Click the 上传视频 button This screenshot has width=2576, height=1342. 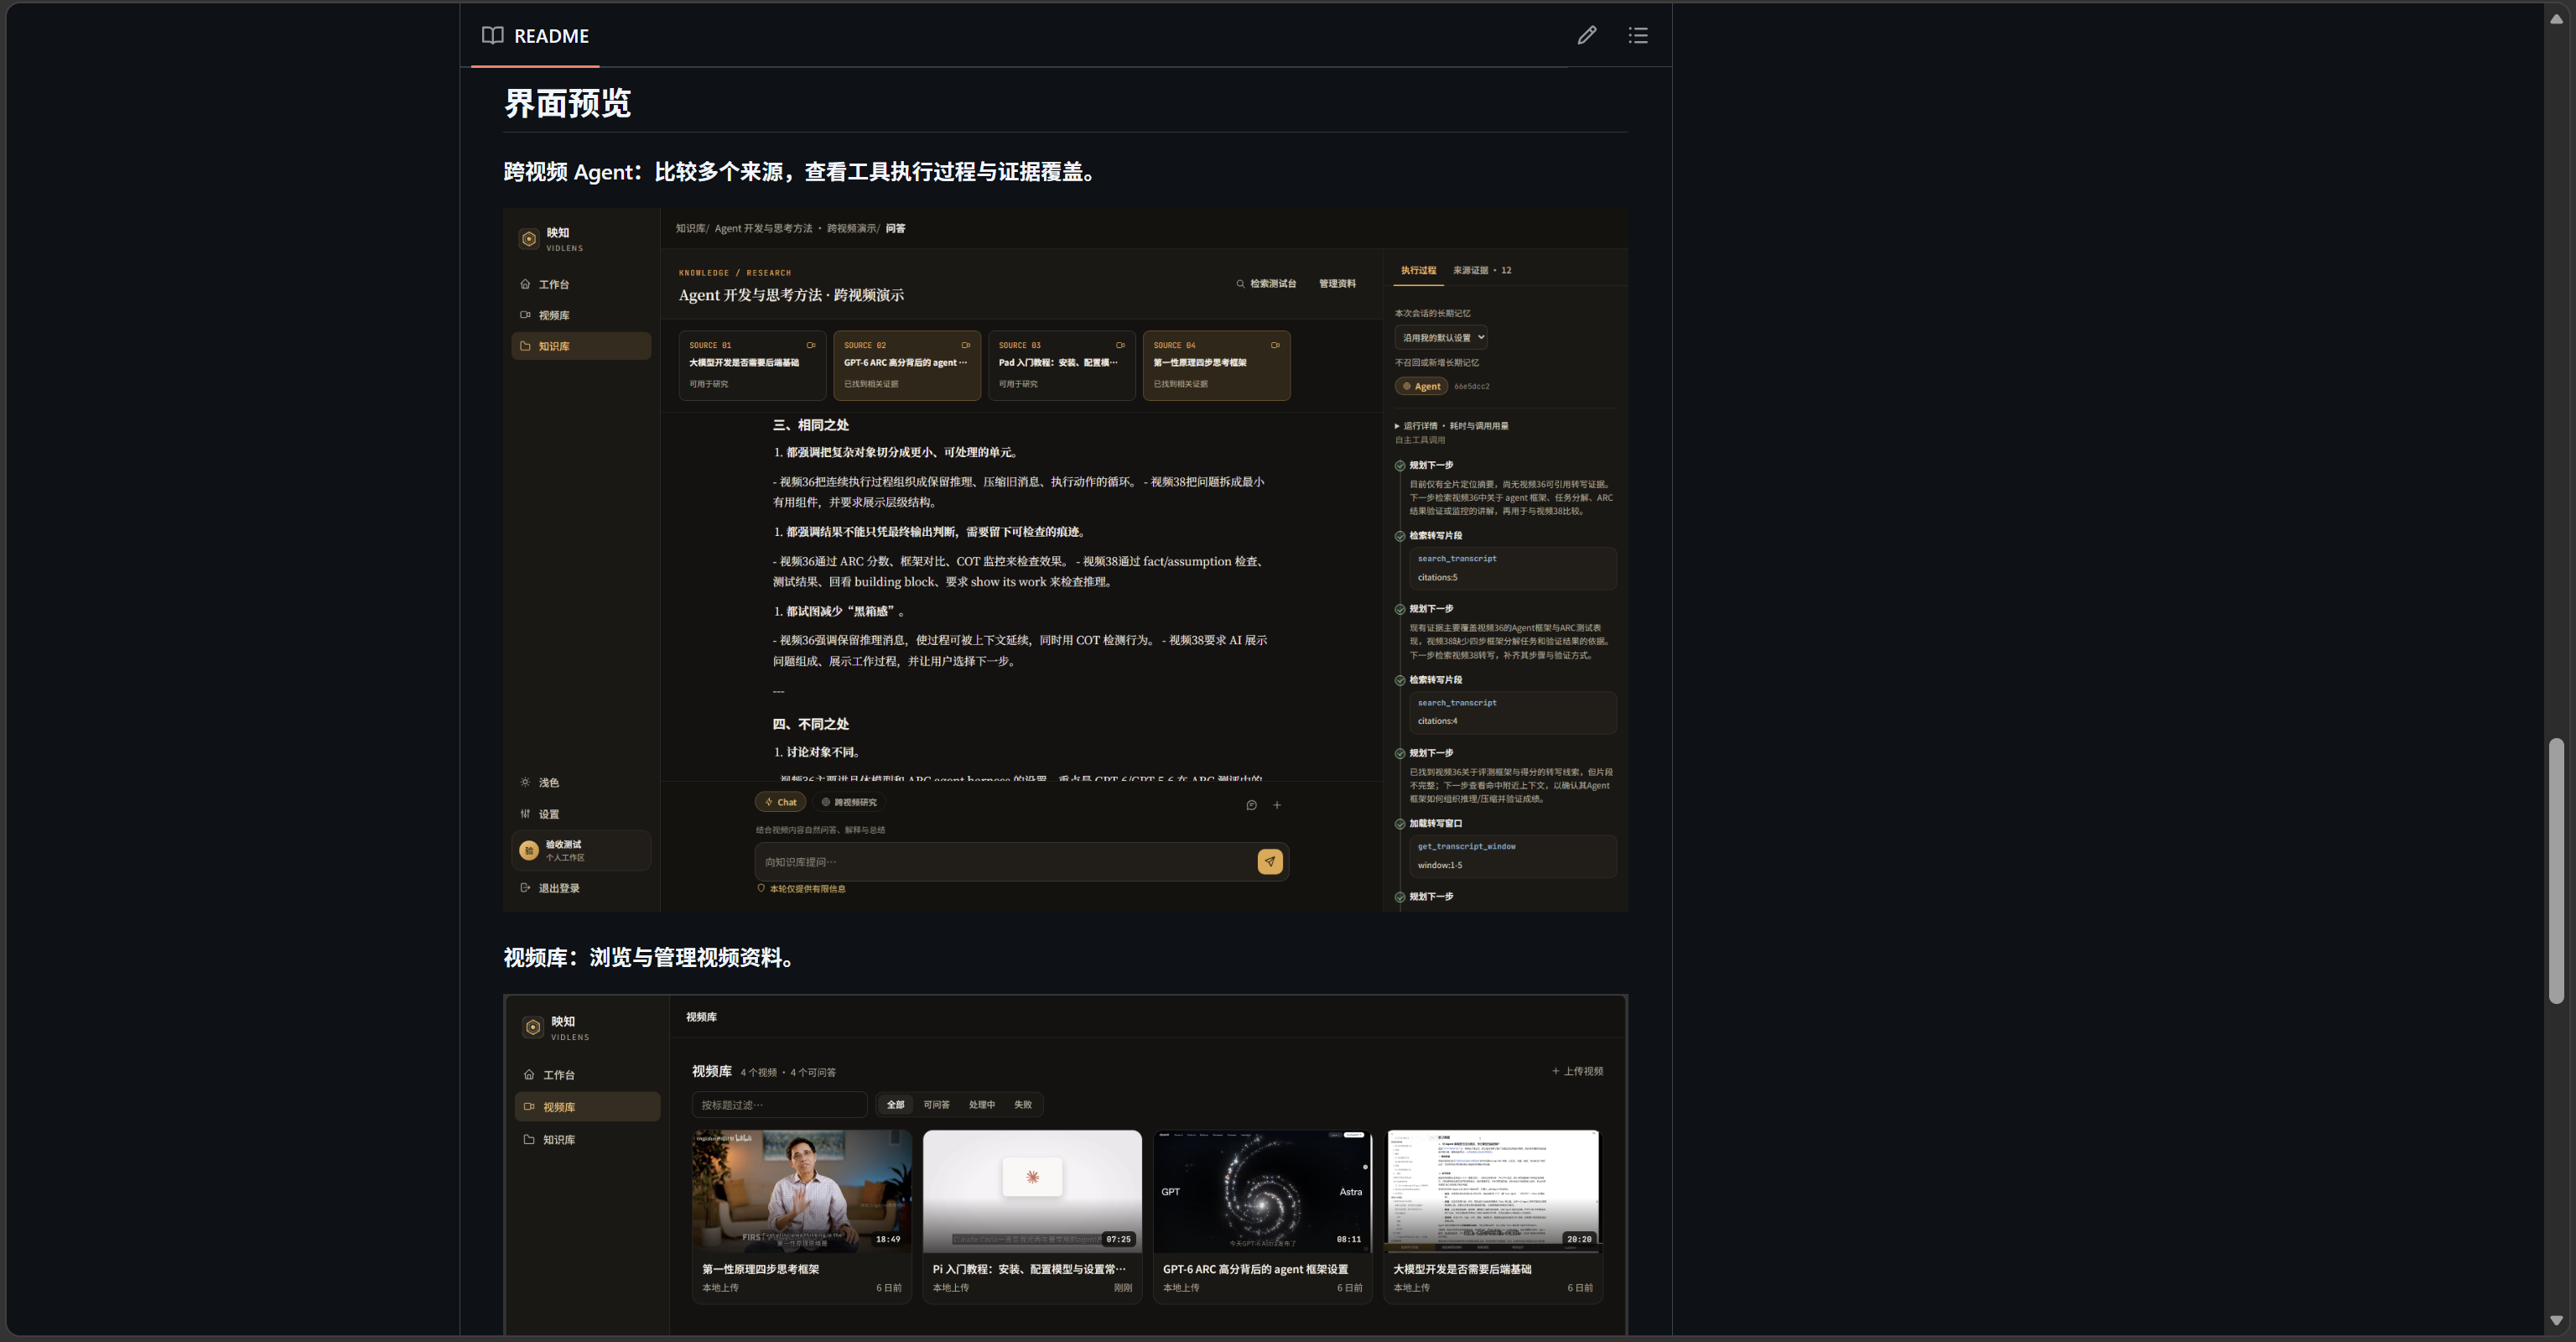pos(1577,1071)
